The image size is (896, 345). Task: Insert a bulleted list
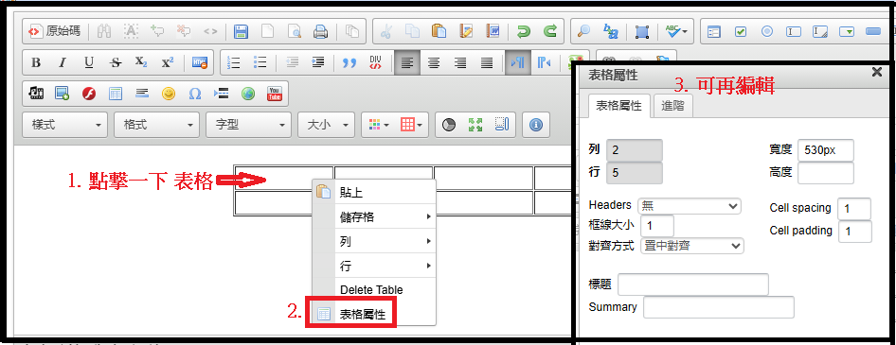[x=260, y=62]
